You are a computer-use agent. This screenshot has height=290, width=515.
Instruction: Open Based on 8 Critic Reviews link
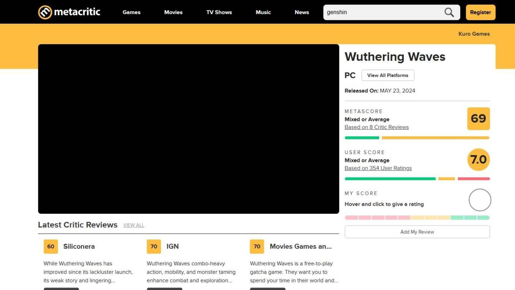click(376, 127)
